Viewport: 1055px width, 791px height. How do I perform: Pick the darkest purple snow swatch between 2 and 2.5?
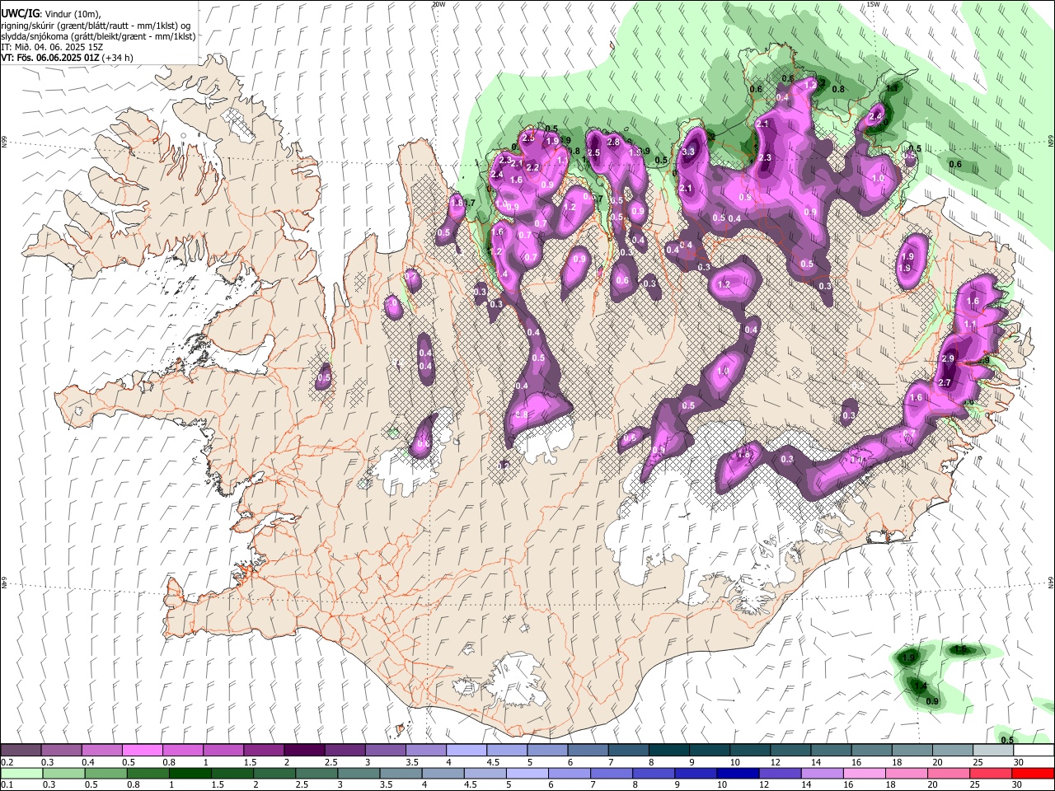point(304,751)
